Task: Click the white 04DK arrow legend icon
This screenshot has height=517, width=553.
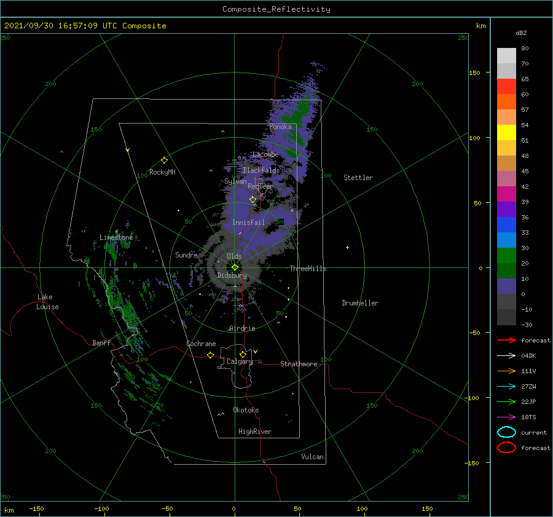Action: click(x=506, y=355)
